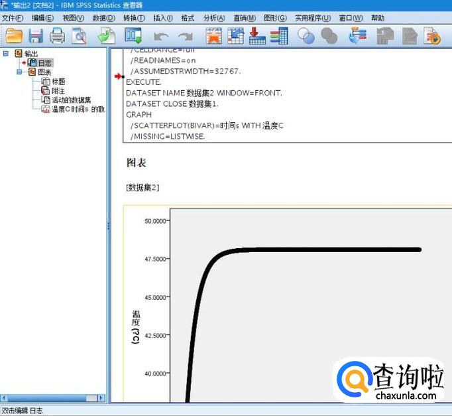Click the [数据集2] label text

click(142, 188)
